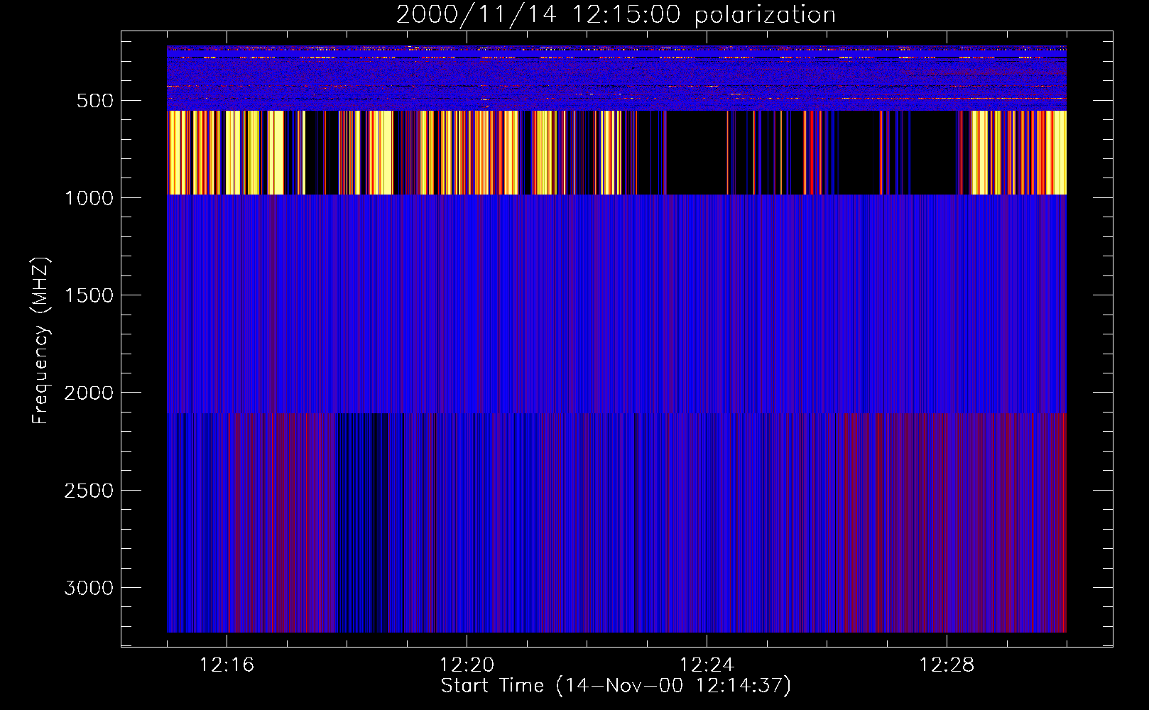The width and height of the screenshot is (1149, 710).
Task: Click the 12:20 time tick label
Action: click(x=467, y=665)
